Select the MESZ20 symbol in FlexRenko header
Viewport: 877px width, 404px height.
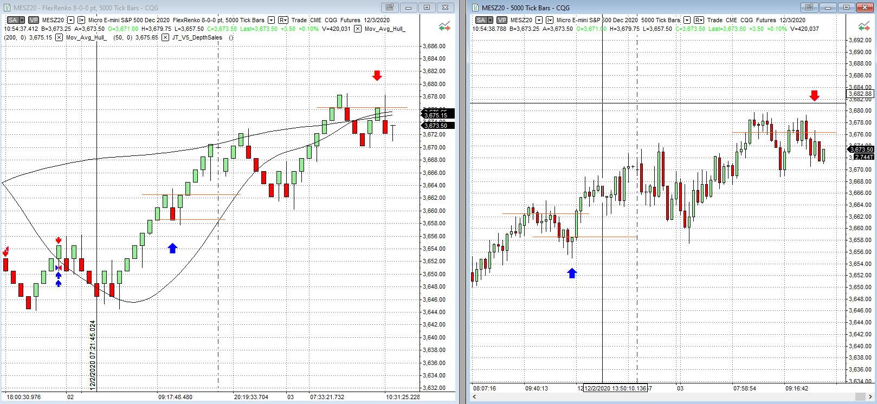(x=53, y=20)
